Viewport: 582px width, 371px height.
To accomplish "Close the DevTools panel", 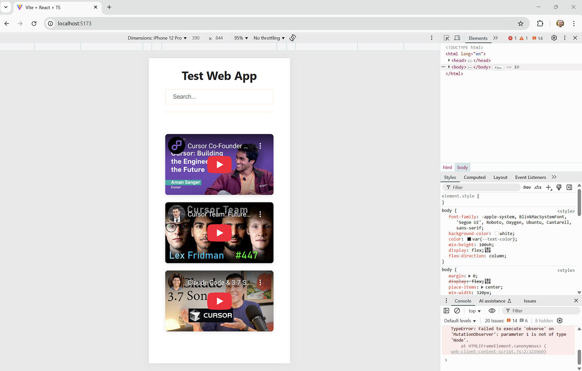I will click(575, 38).
